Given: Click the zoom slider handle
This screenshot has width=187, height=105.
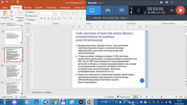Looking at the screenshot, I should (161, 97).
